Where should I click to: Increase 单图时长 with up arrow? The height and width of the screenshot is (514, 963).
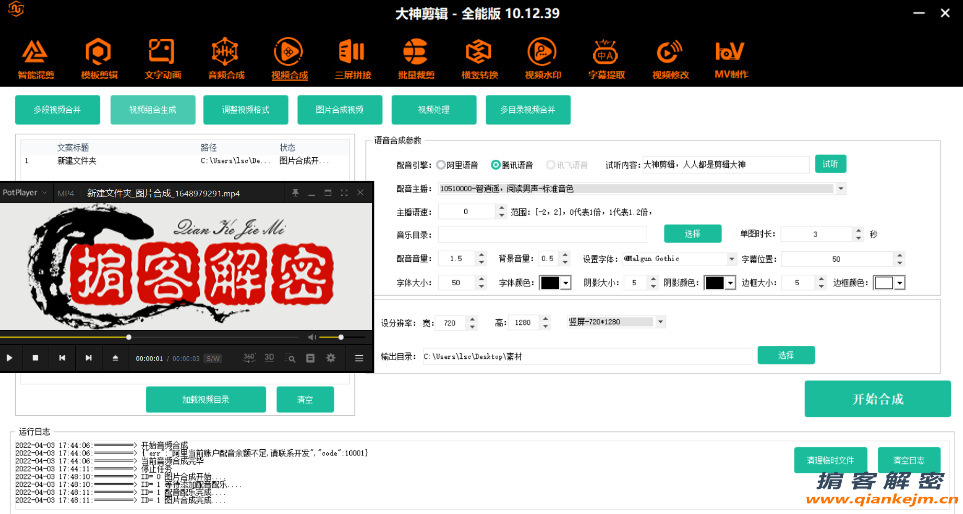pyautogui.click(x=858, y=230)
